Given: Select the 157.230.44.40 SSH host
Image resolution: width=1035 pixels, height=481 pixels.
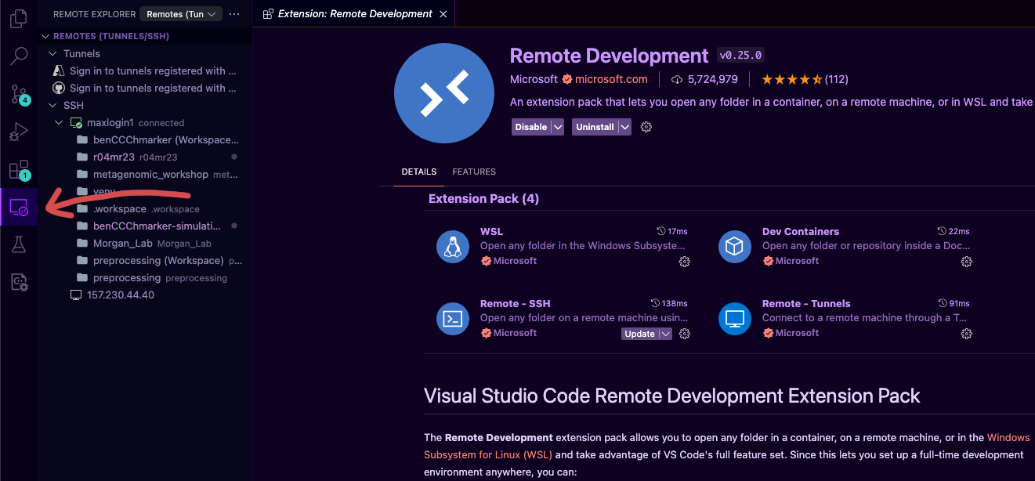Looking at the screenshot, I should [145, 295].
